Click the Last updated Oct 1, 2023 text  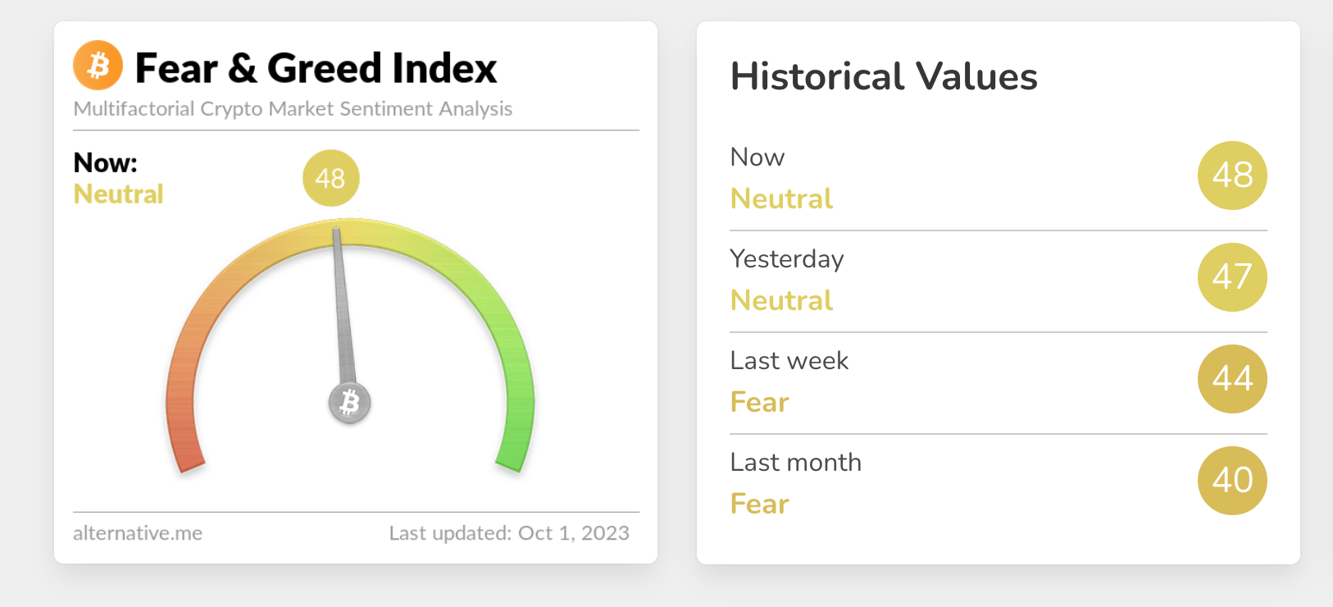509,533
